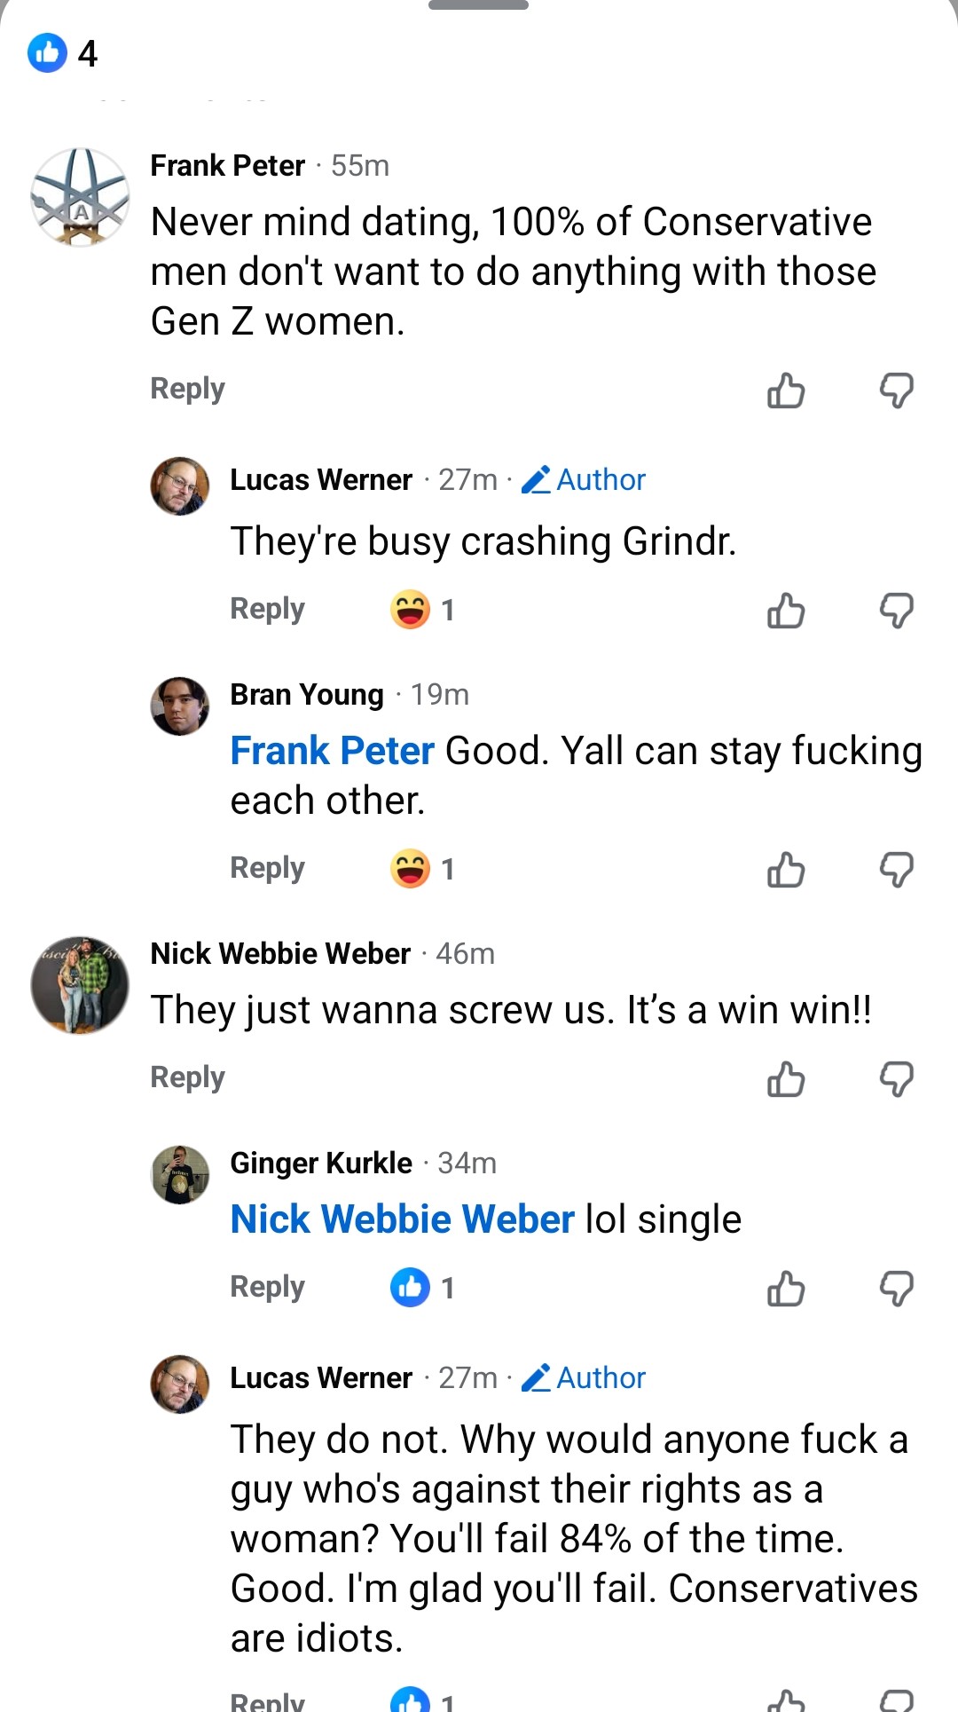Like Frank Peter's comment with thumbs up

786,390
